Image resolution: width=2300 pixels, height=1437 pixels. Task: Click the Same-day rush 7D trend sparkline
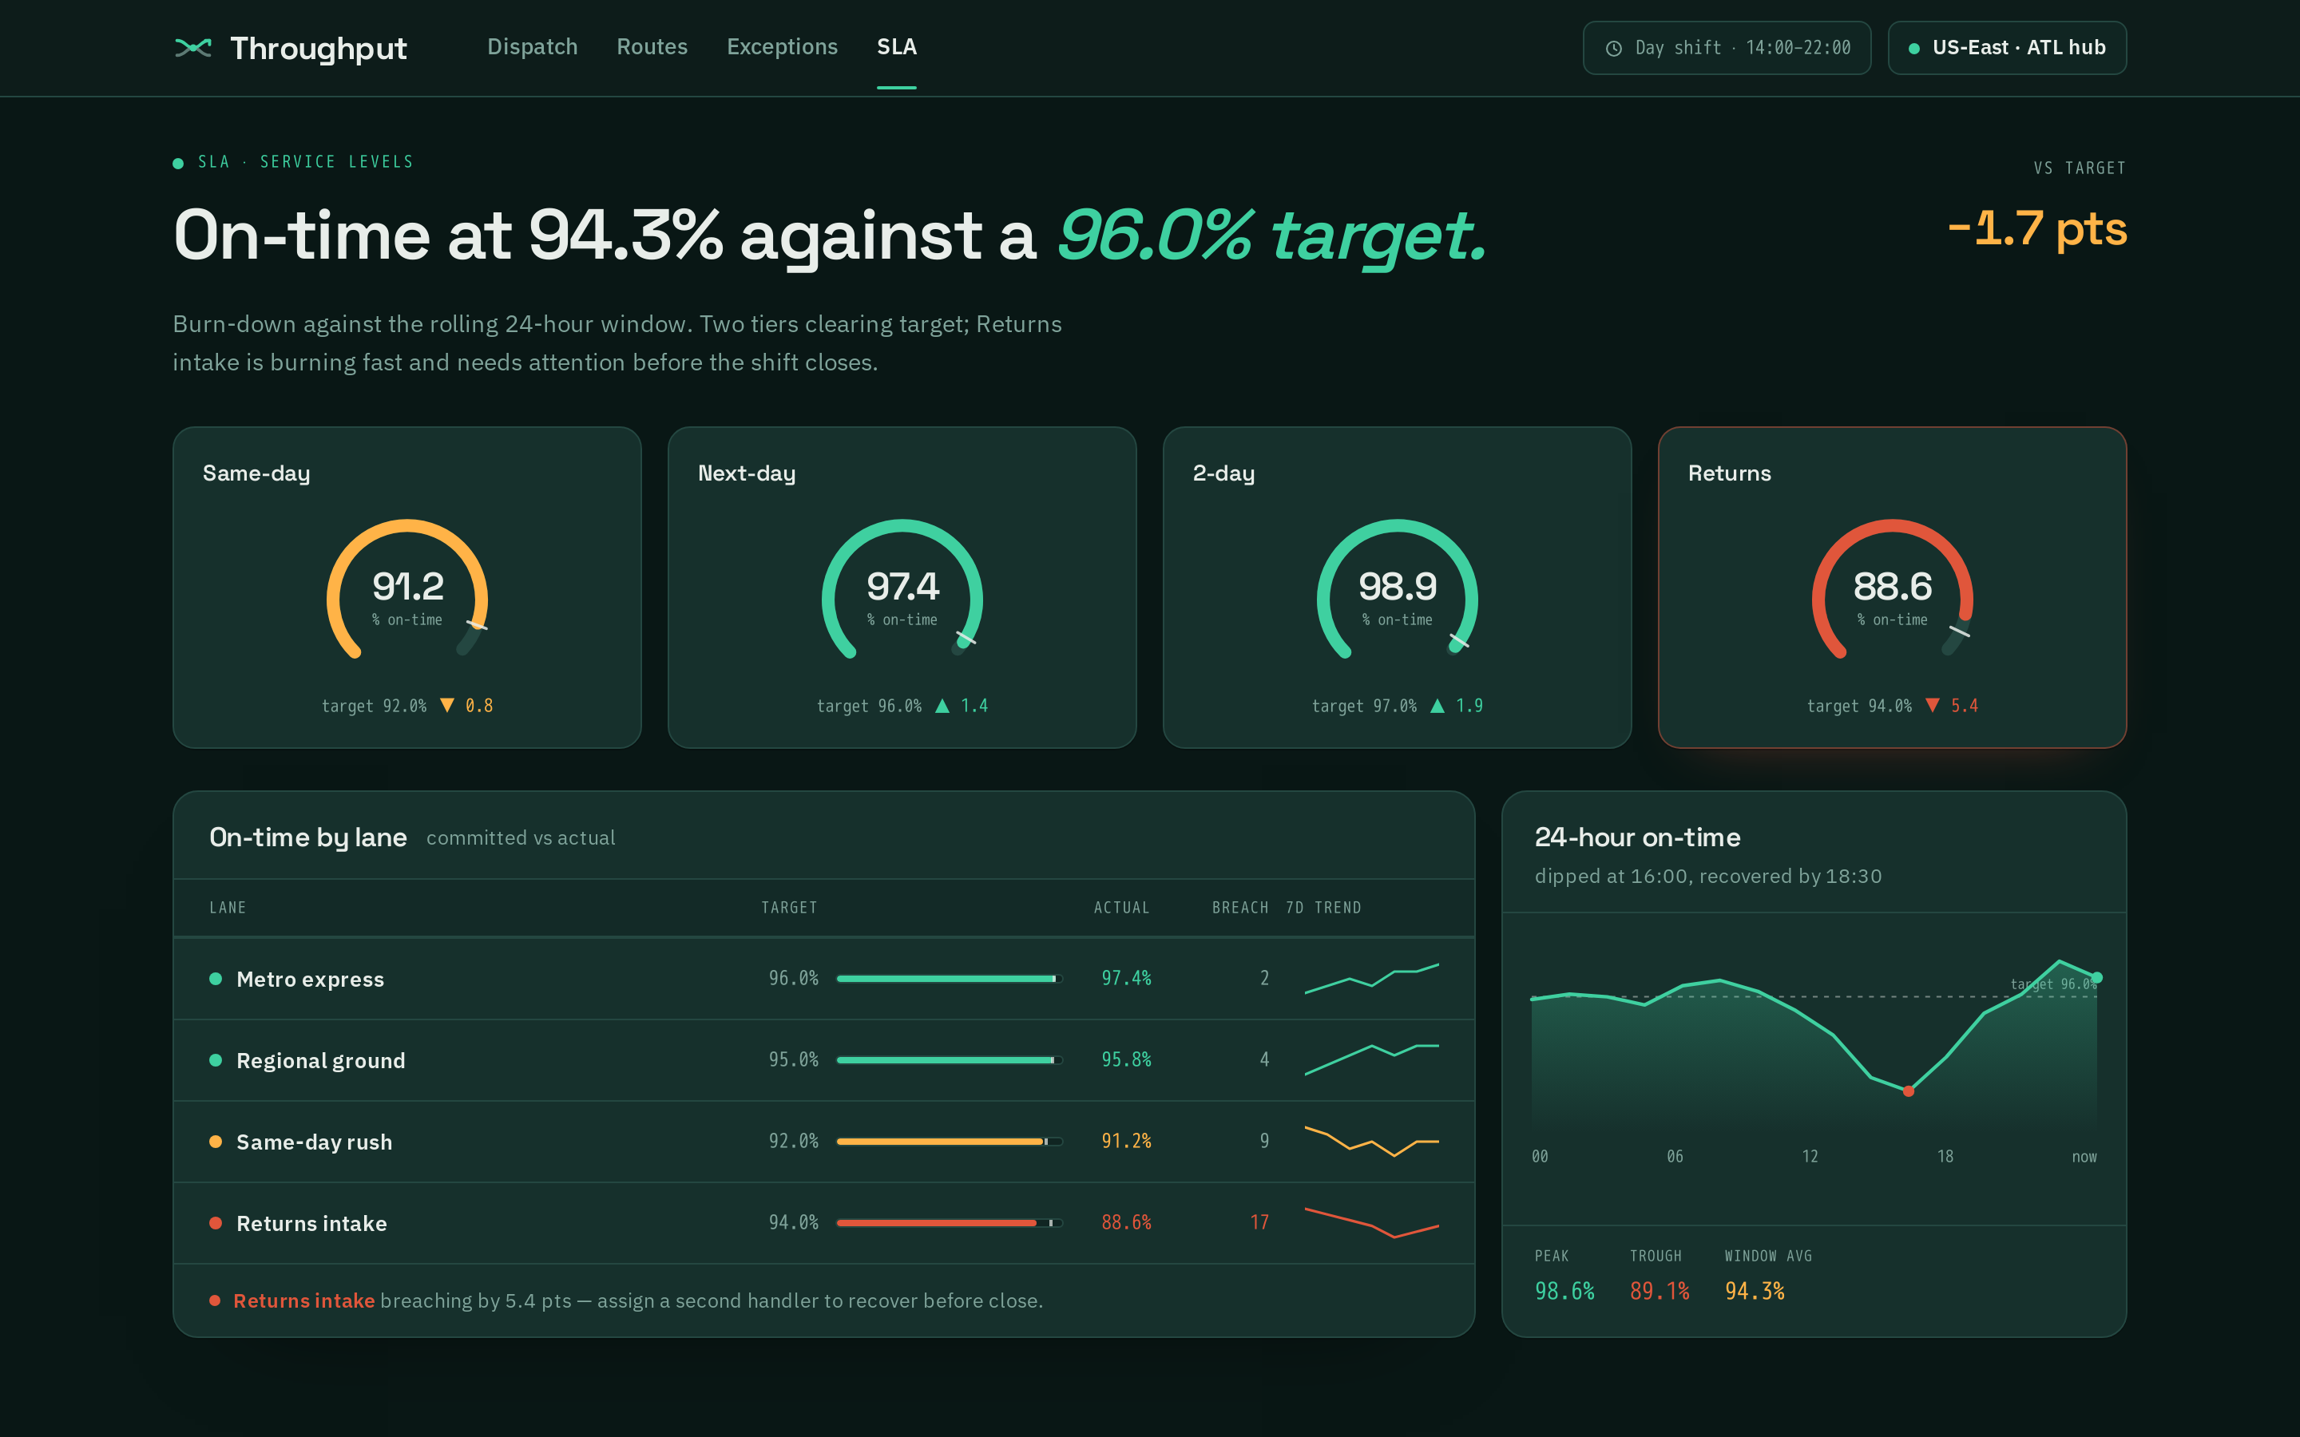(1371, 1142)
